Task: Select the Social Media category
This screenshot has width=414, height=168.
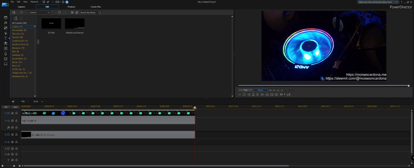Action: pos(19,59)
